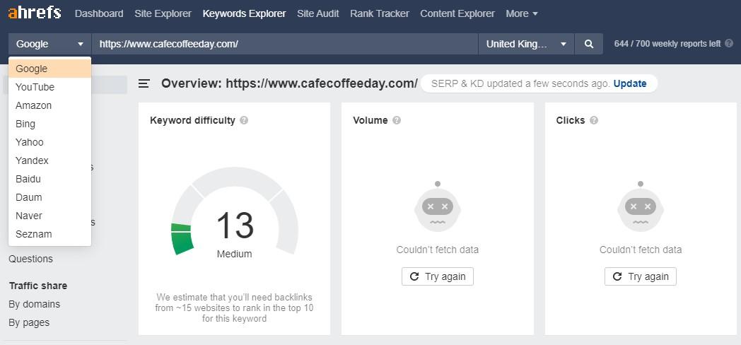Click help icon next to Volume

[397, 120]
